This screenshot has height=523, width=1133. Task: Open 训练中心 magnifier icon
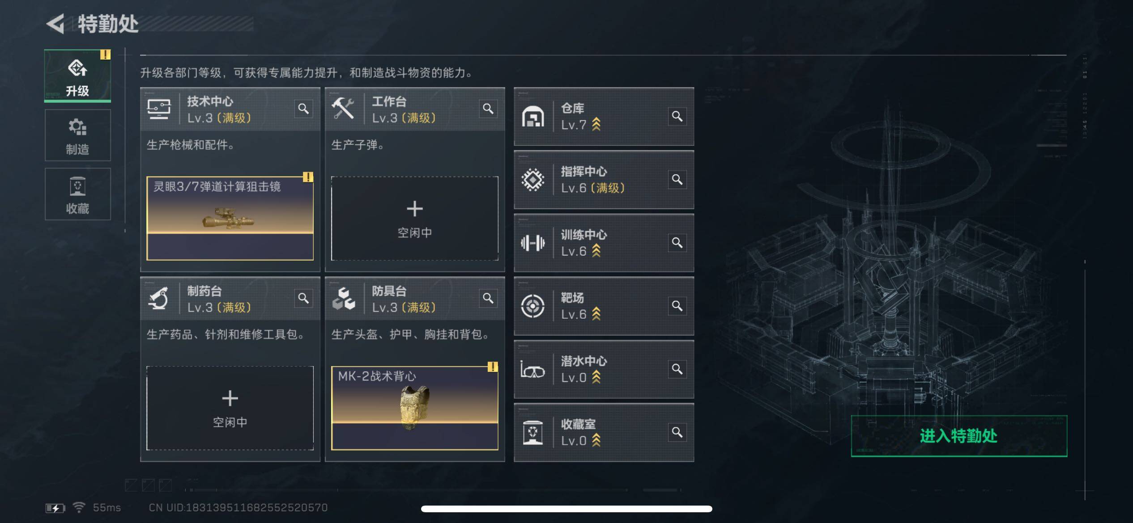tap(677, 243)
